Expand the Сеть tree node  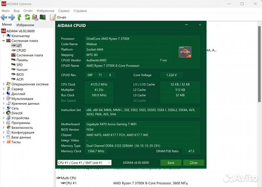[x=4, y=108]
